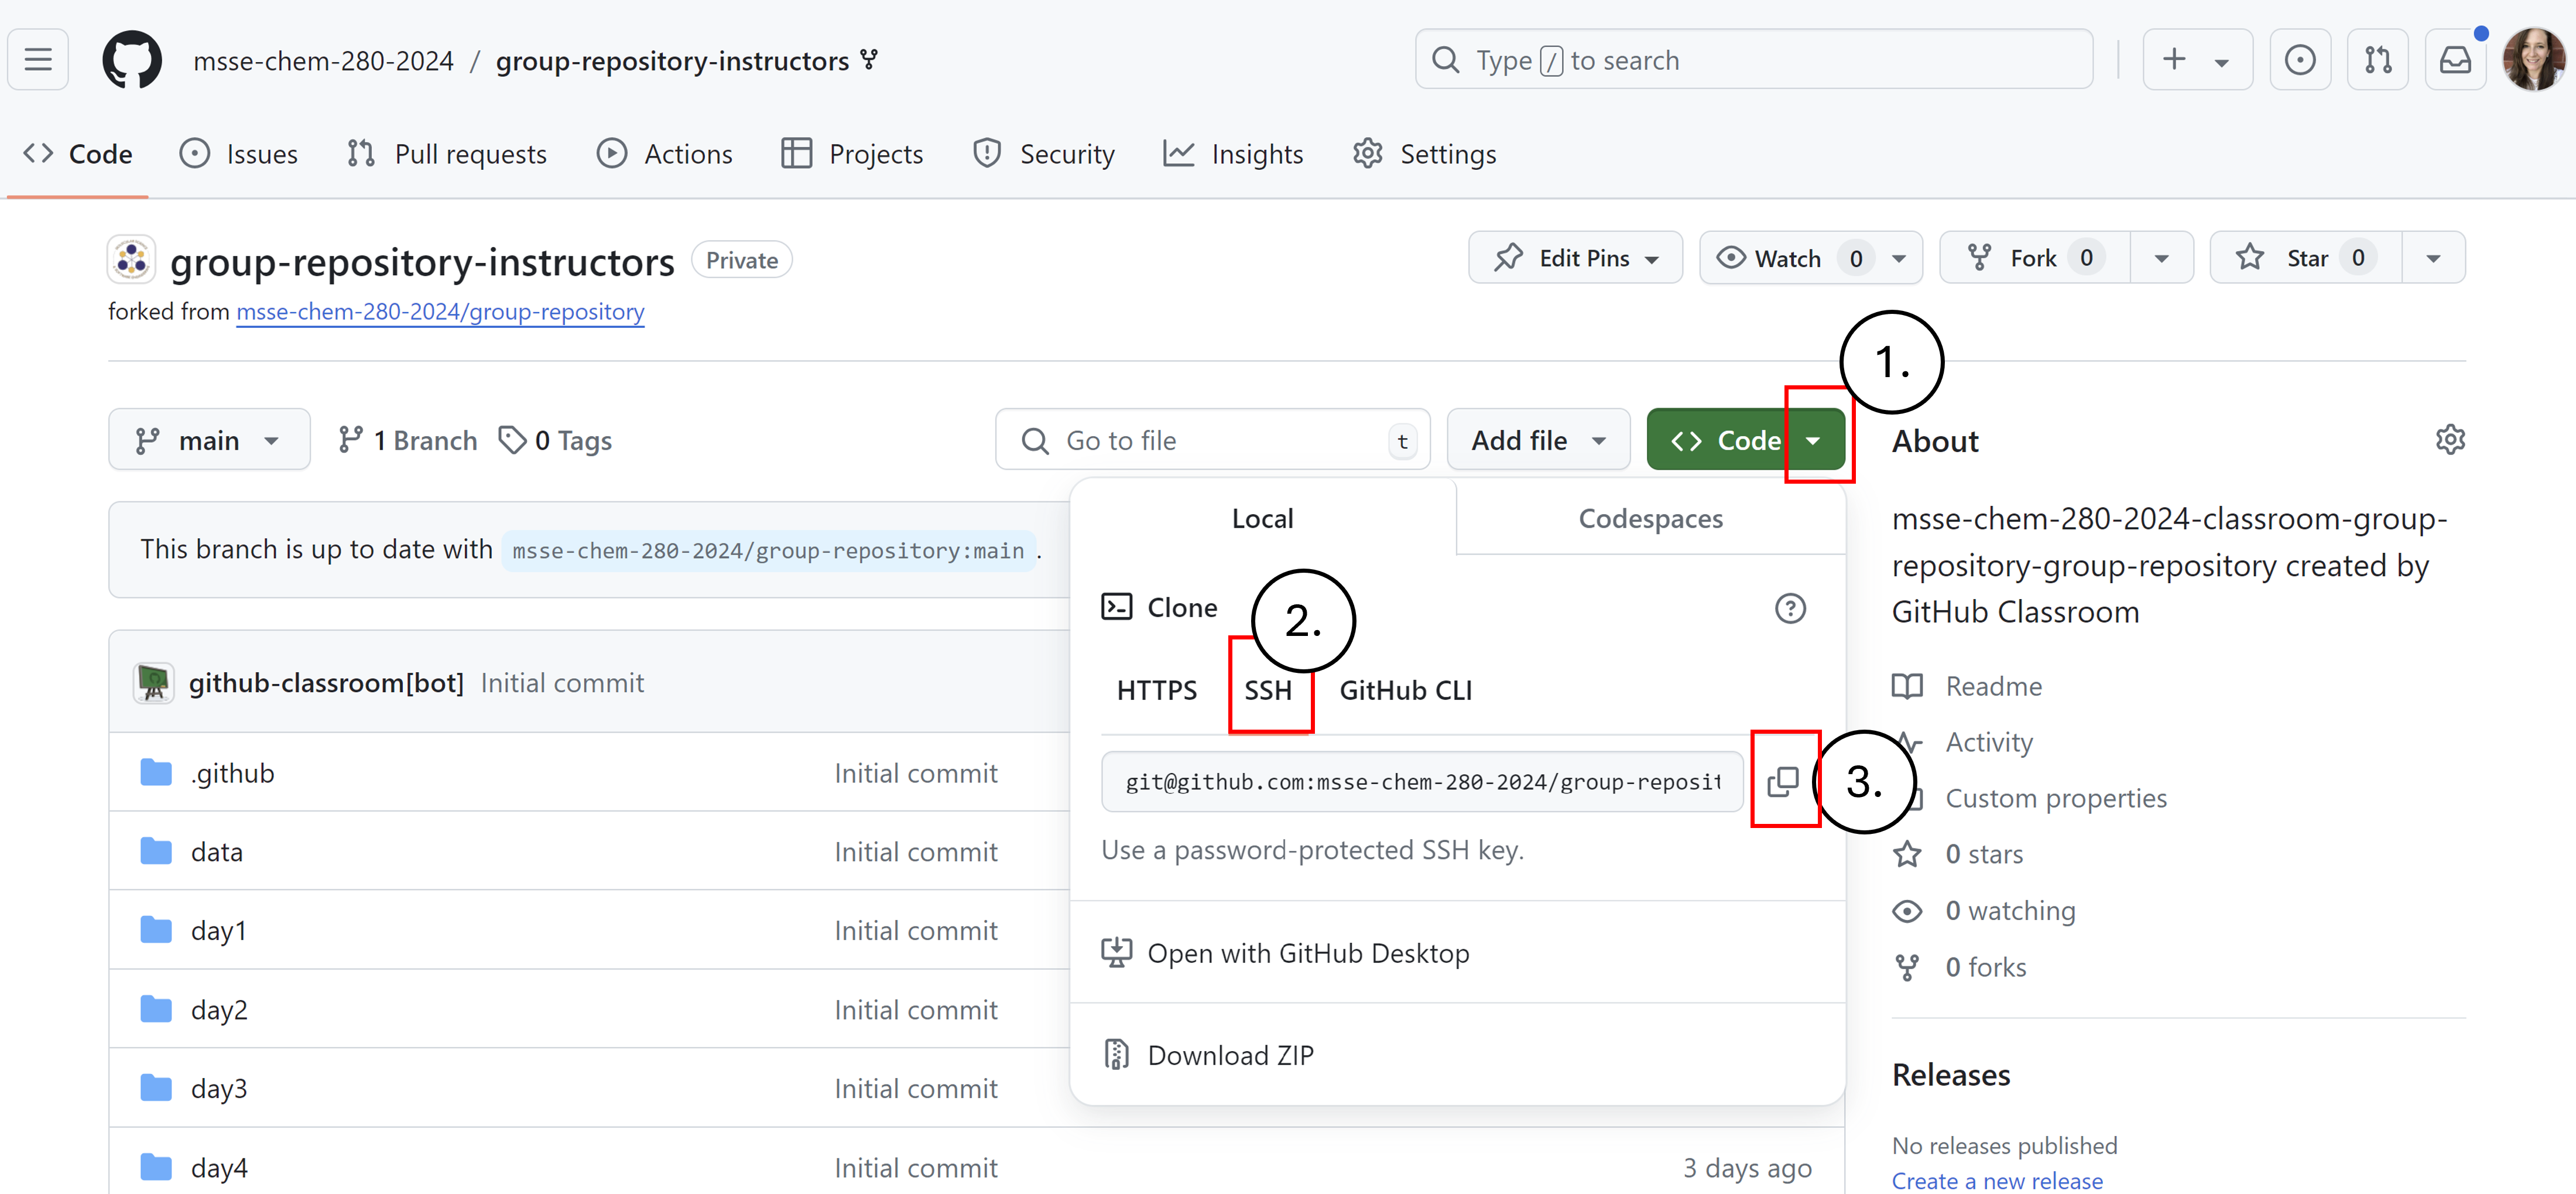Click the github-classroom bot avatar
Viewport: 2576px width, 1194px height.
[154, 683]
